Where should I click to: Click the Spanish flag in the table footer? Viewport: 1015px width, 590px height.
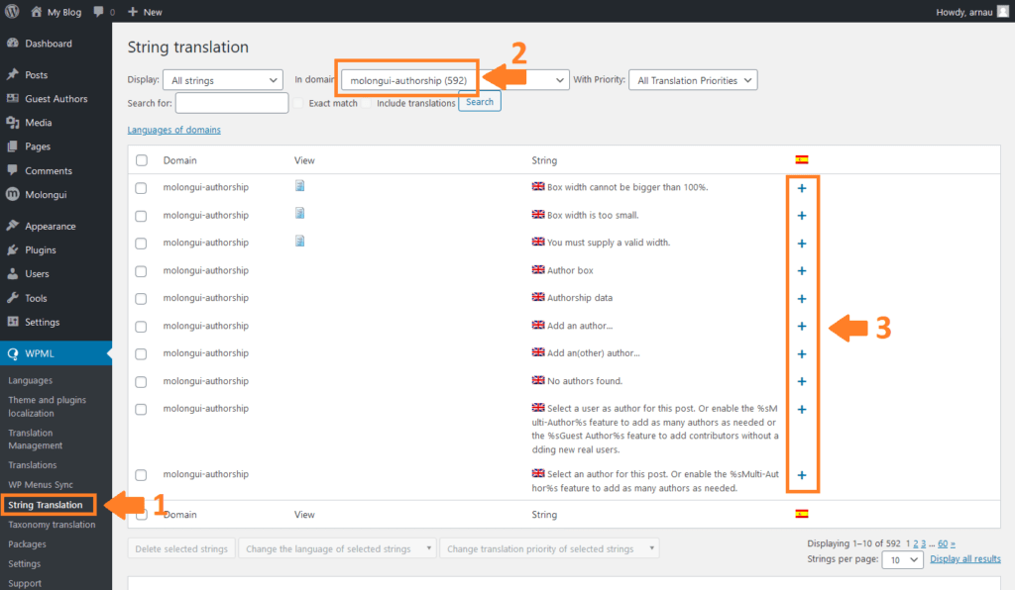[x=801, y=514]
